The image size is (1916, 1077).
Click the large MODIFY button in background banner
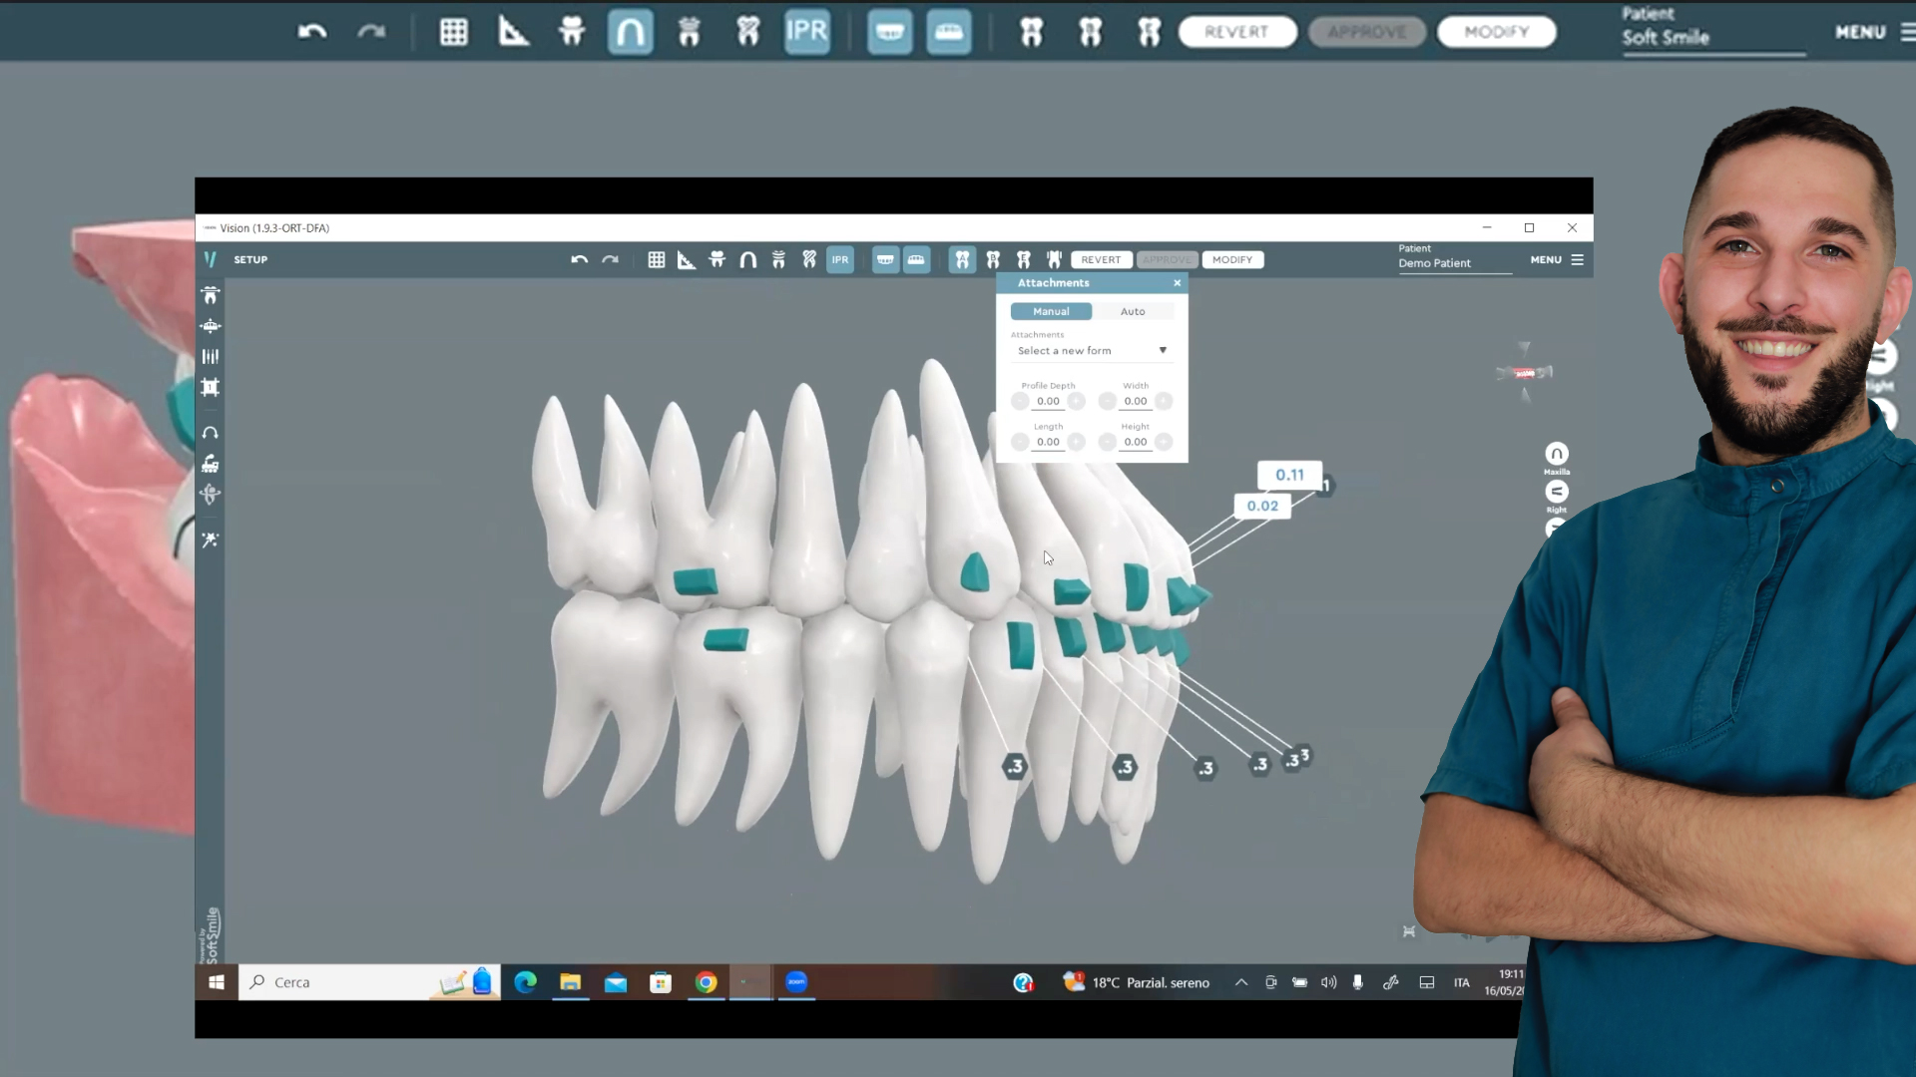1496,32
